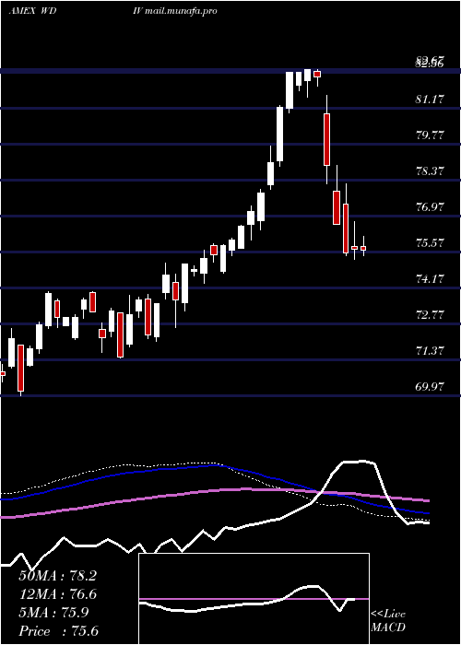Click the magenta signal line in MACD panel
This screenshot has height=645, width=461.
tap(254, 599)
